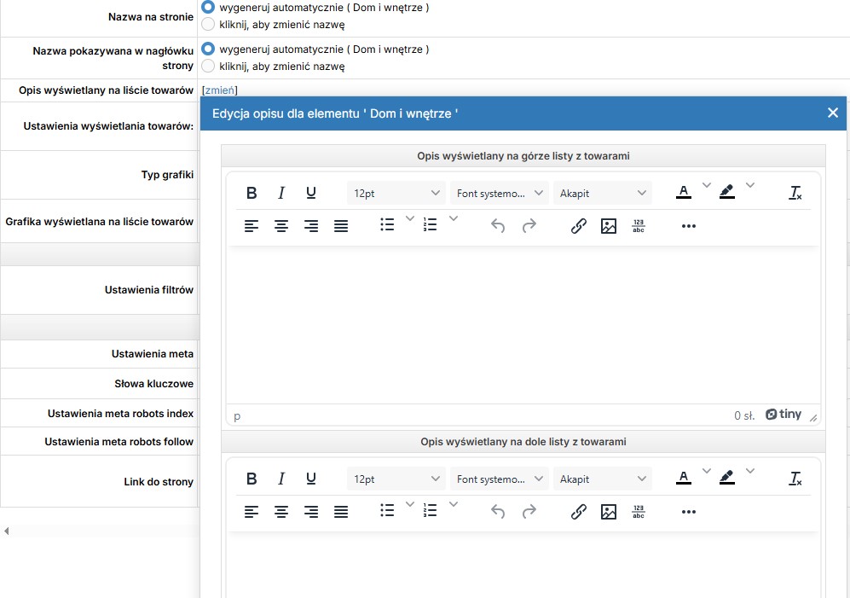
Task: Open the word count tool in the top editor
Action: click(x=639, y=226)
